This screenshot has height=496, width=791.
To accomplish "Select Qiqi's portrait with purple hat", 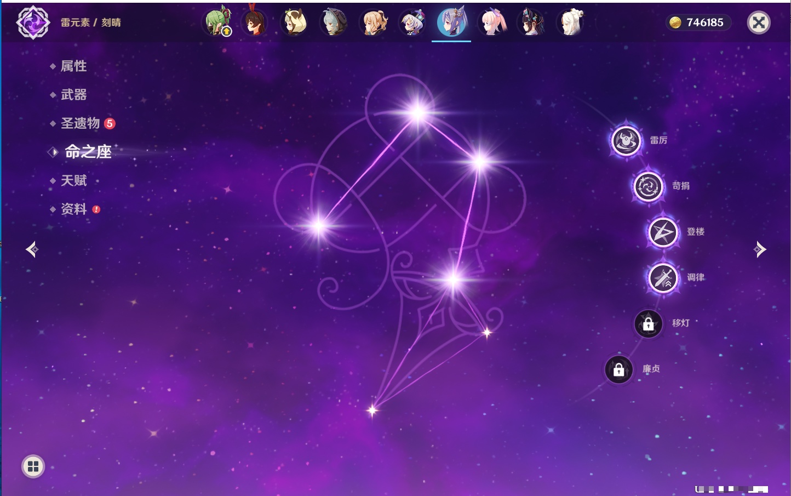I will [412, 22].
